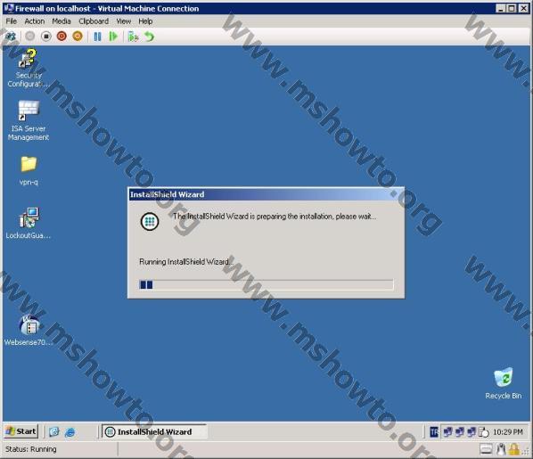Send Ctrl+Alt+Delete using the first toolbar icon

[10, 37]
